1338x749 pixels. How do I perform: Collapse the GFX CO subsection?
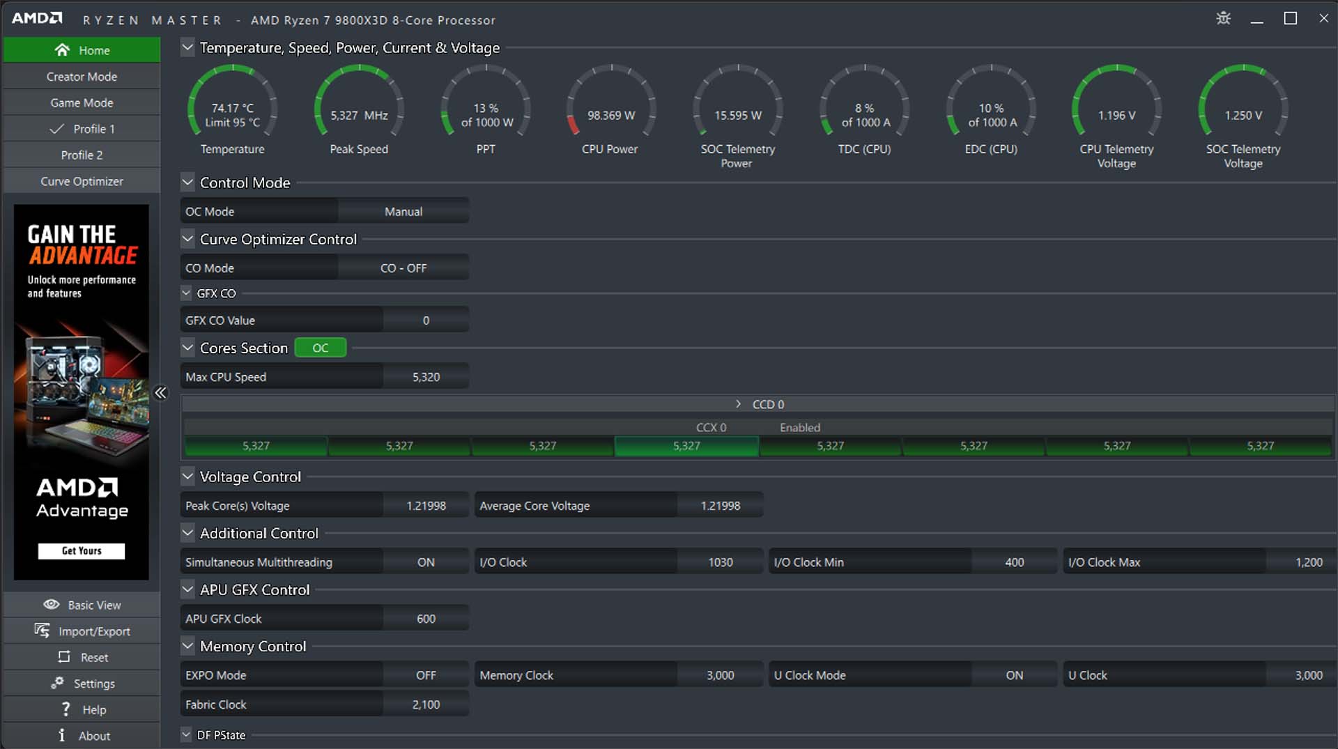point(186,293)
